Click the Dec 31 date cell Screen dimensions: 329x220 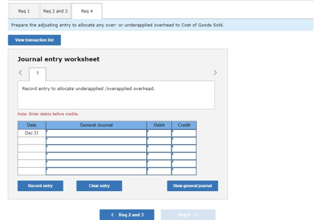[32, 133]
